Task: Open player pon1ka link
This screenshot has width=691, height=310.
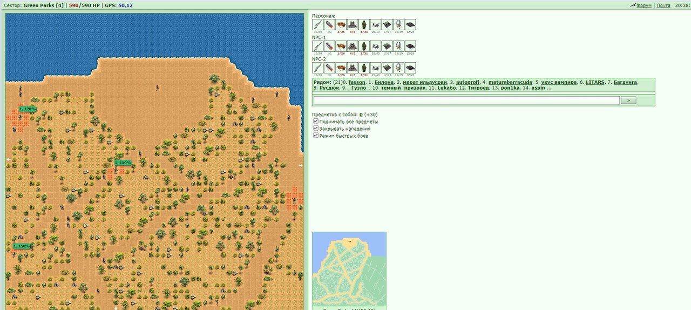Action: tap(511, 87)
